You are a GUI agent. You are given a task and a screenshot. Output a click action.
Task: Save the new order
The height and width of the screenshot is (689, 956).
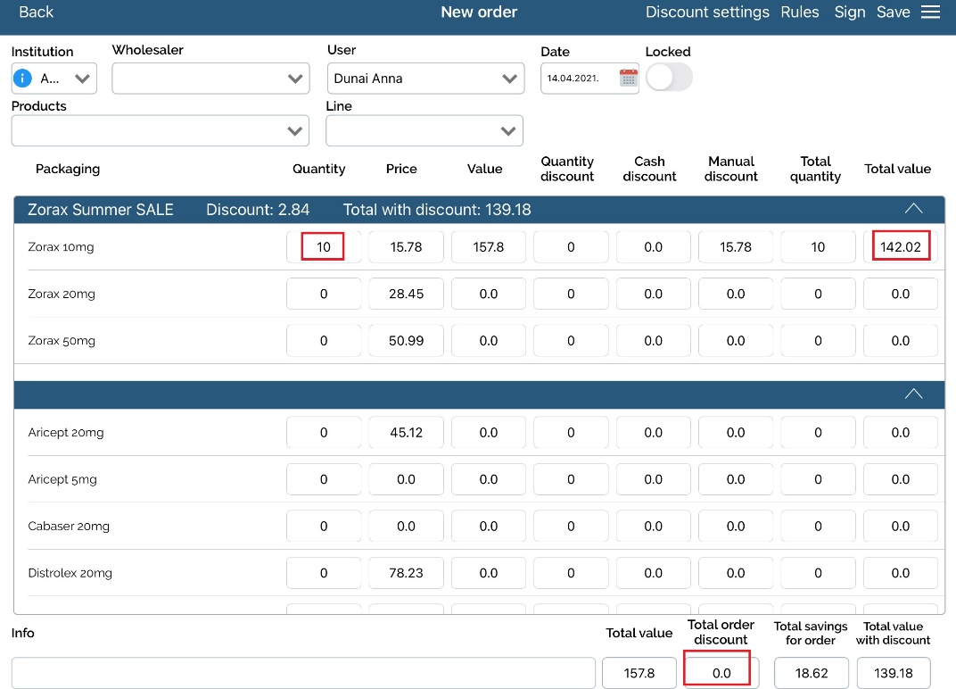(893, 12)
